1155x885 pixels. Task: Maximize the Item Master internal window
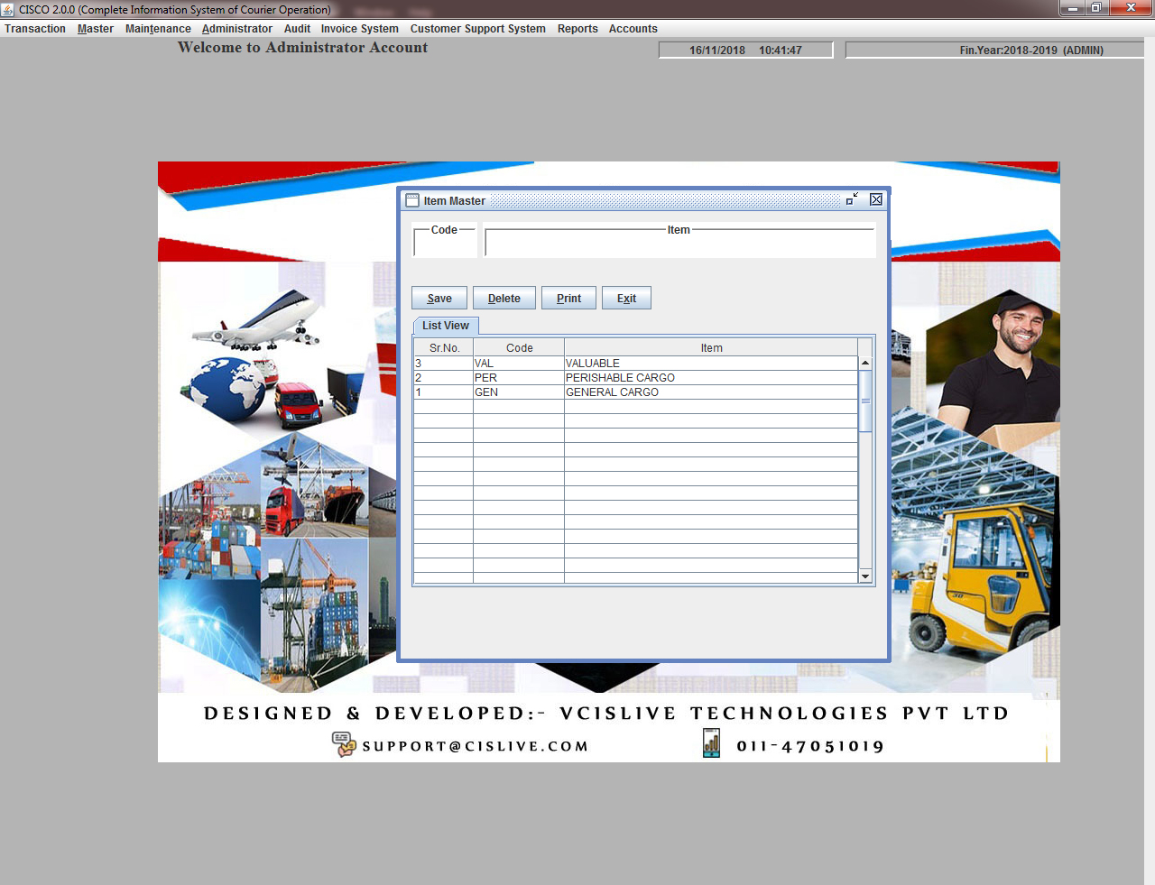[x=852, y=199]
